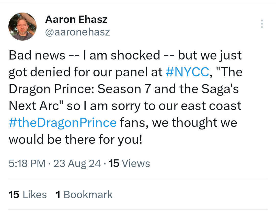View the 15 Views analytics
This screenshot has width=276, height=211.
tap(129, 163)
